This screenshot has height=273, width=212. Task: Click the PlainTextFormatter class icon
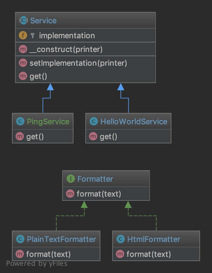pos(20,239)
